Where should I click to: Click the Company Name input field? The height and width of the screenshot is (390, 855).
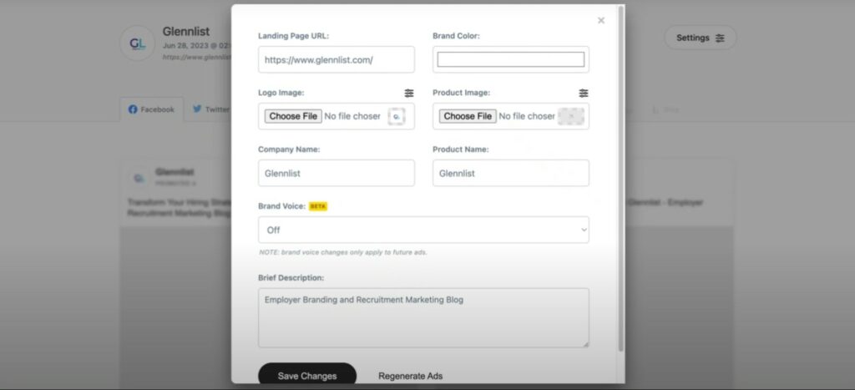click(336, 174)
